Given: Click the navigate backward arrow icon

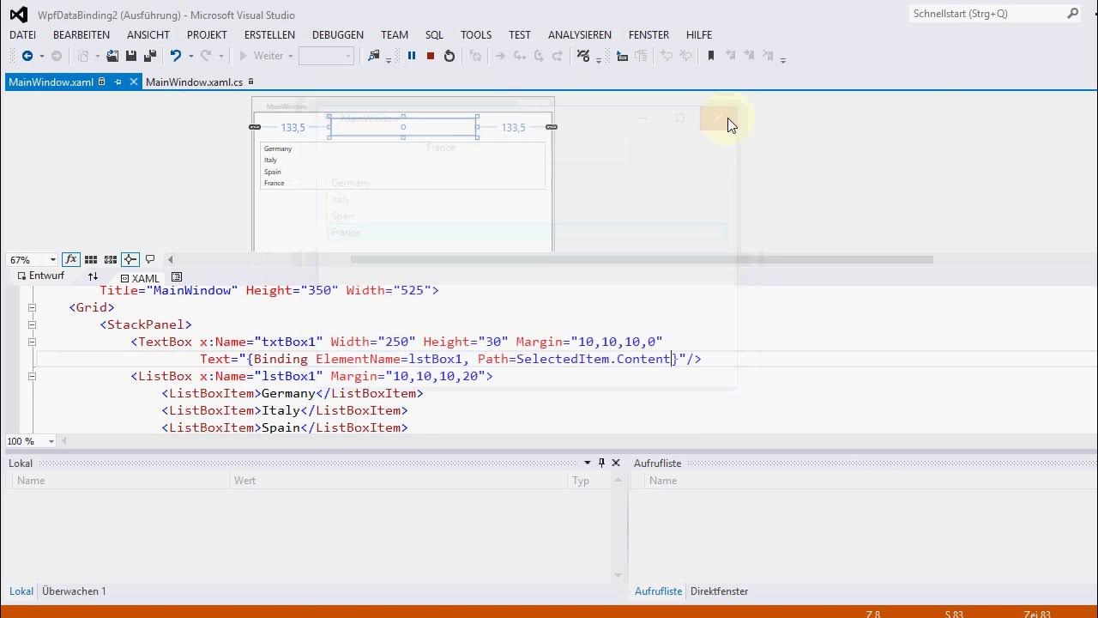Looking at the screenshot, I should [27, 56].
